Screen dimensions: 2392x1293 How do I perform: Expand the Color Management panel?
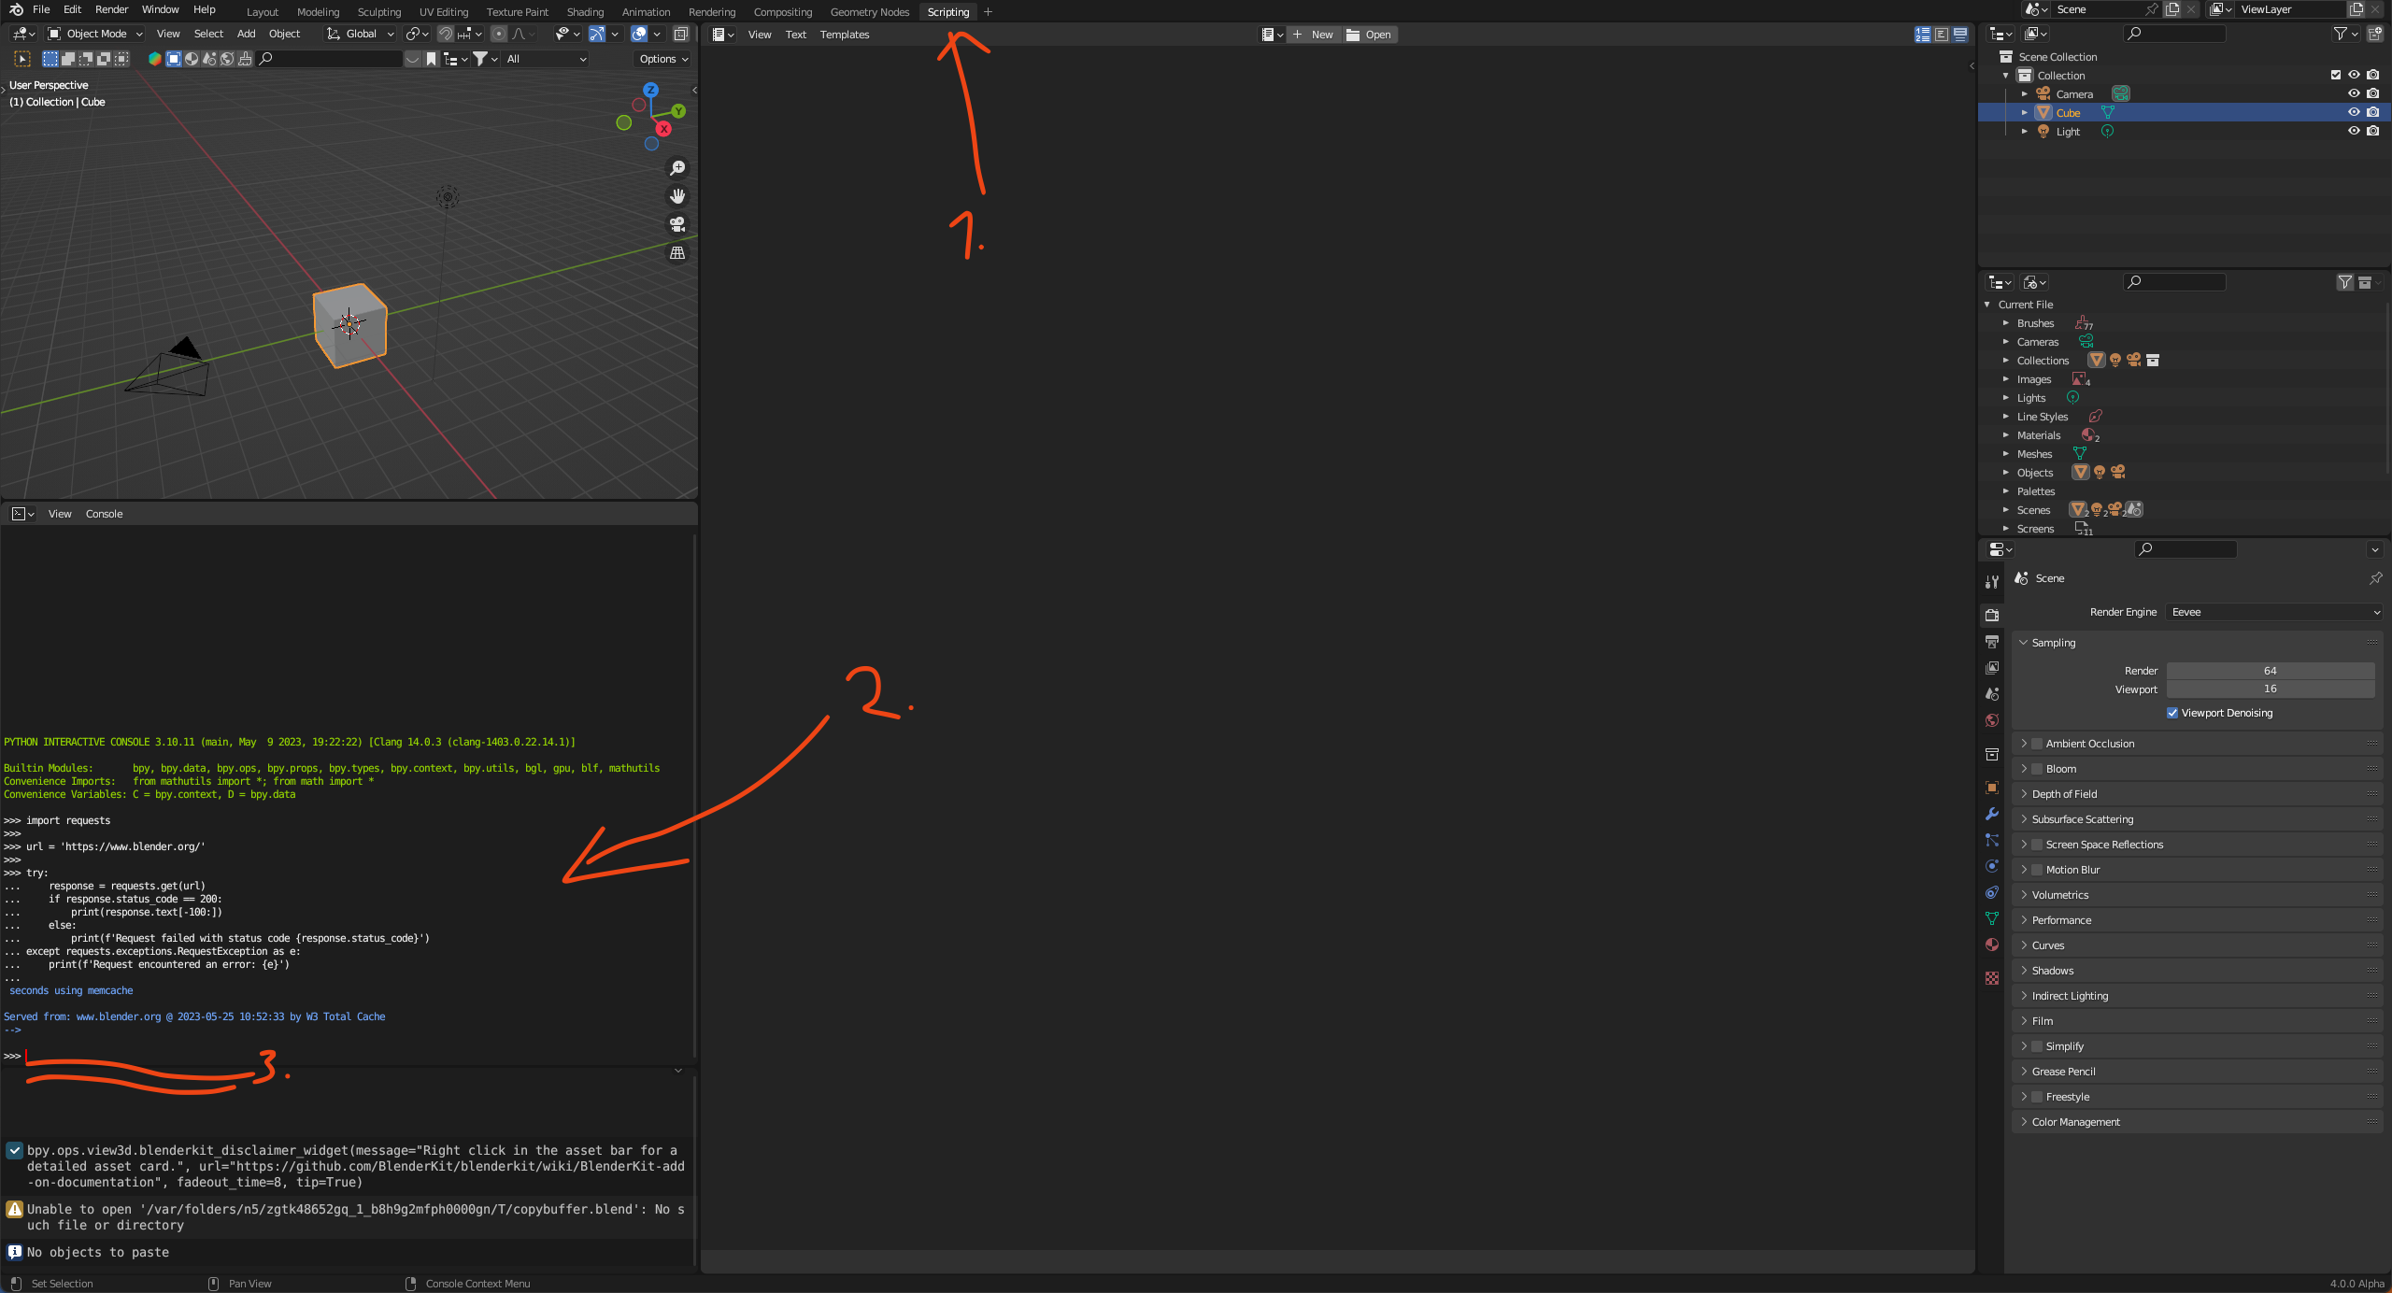2075,1122
